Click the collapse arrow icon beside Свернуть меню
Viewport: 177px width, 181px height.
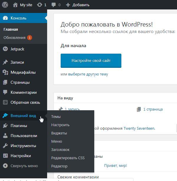(x=5, y=166)
